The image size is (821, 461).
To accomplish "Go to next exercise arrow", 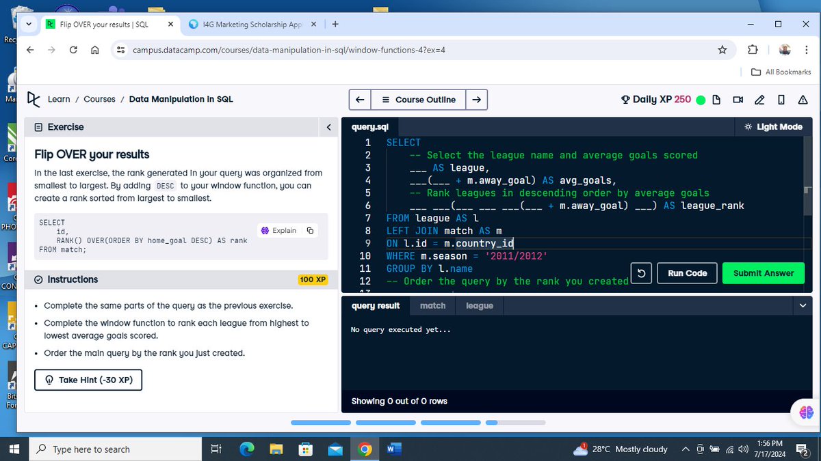I will point(476,100).
